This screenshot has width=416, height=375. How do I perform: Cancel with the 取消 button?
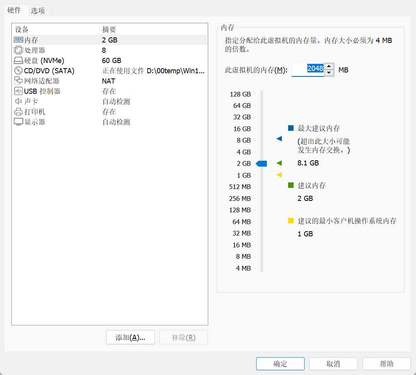(x=333, y=364)
